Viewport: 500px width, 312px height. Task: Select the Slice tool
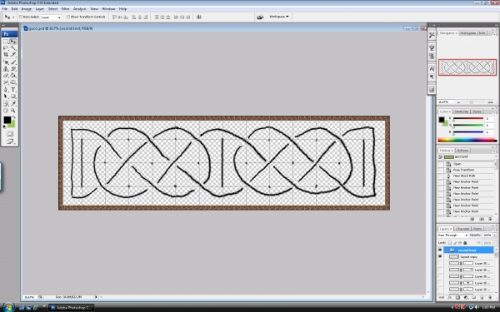coord(13,55)
